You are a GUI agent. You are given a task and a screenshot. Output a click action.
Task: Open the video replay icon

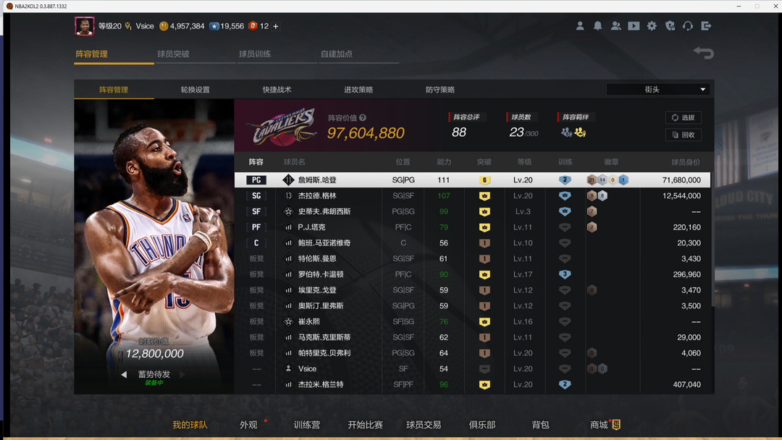(634, 26)
